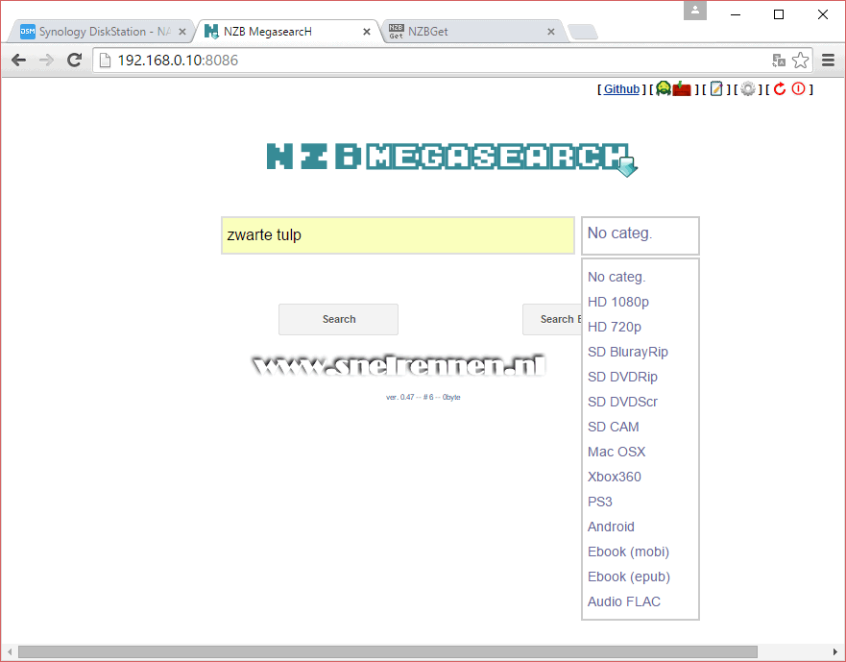Viewport: 846px width, 662px height.
Task: Click the red power shutdown icon
Action: (x=798, y=88)
